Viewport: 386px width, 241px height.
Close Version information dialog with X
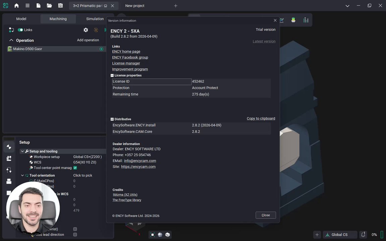275,20
